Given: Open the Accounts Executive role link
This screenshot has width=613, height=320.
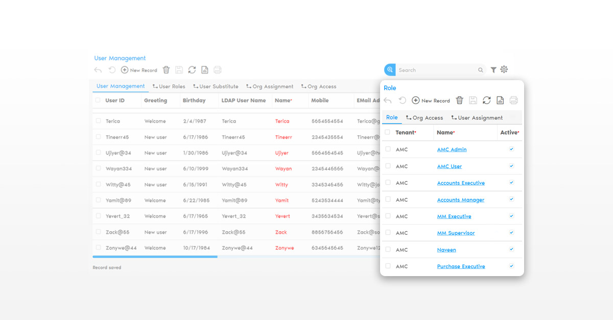Looking at the screenshot, I should 461,183.
